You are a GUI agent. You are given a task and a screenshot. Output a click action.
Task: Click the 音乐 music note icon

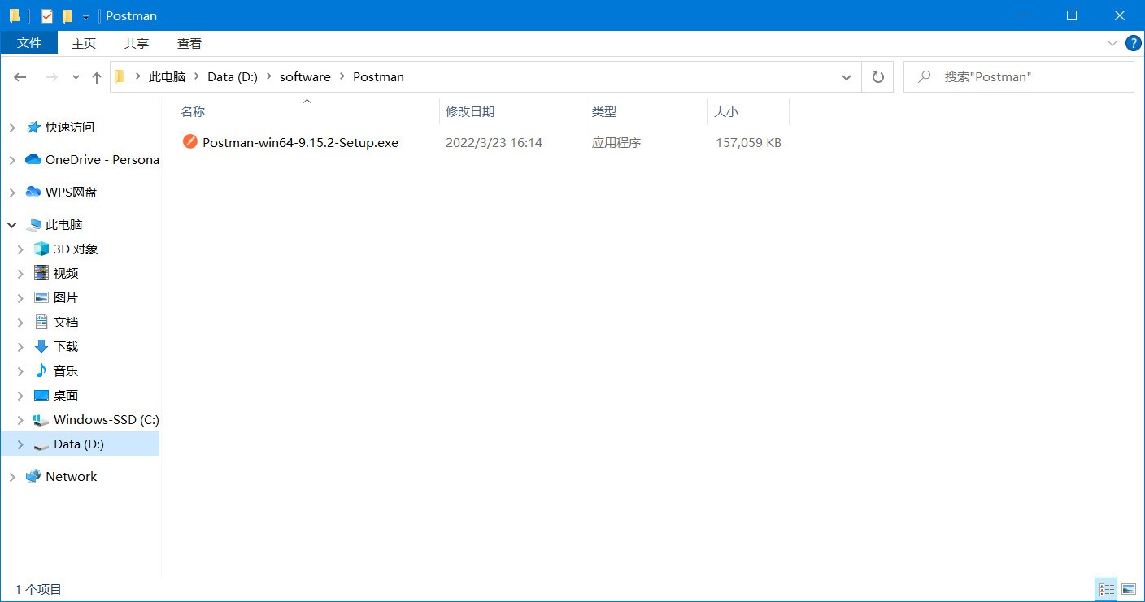[41, 370]
